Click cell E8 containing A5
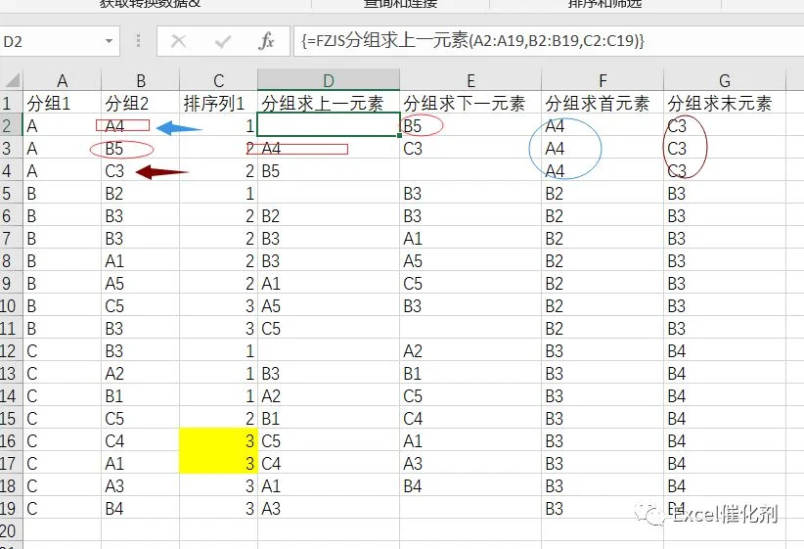 pyautogui.click(x=470, y=260)
